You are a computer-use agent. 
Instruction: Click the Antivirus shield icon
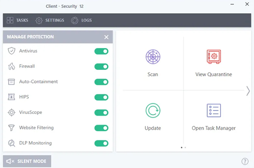tap(12, 51)
